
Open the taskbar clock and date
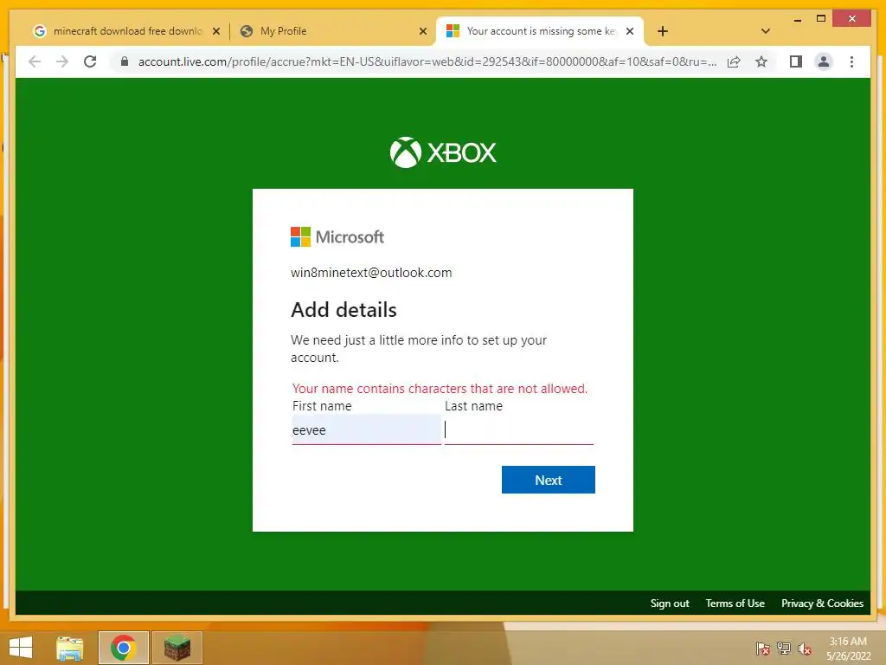pos(848,649)
